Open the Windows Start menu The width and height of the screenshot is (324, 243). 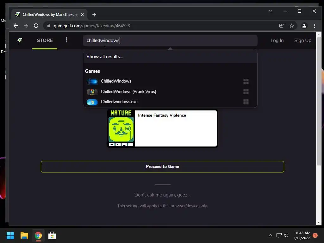click(10, 235)
